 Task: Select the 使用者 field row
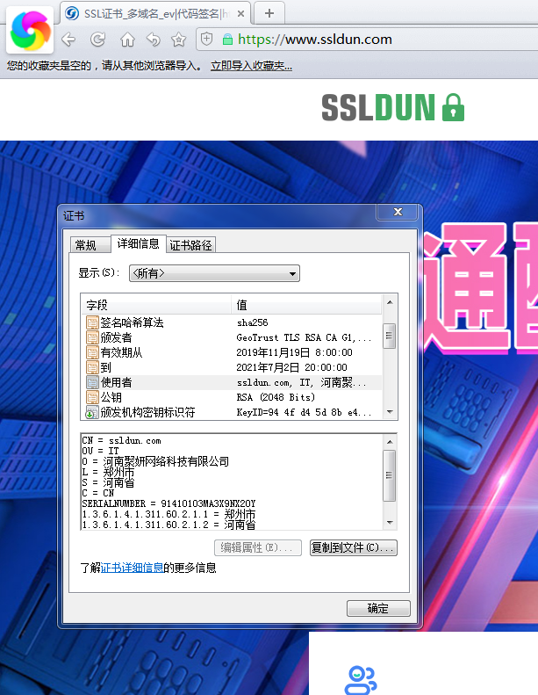click(232, 382)
